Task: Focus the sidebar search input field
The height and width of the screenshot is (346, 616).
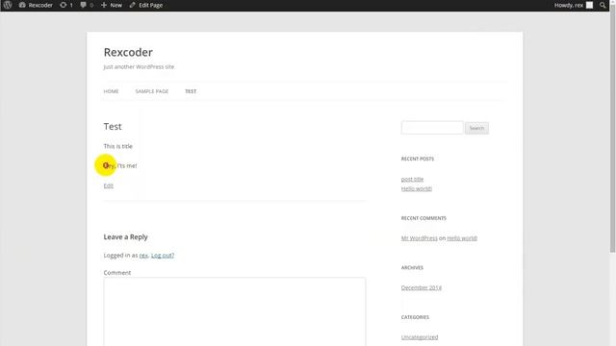Action: (x=432, y=128)
